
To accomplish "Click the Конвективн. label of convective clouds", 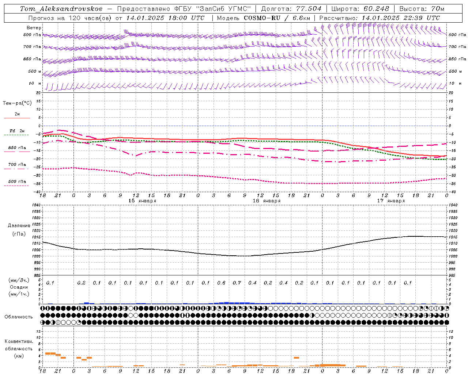I will [19, 341].
